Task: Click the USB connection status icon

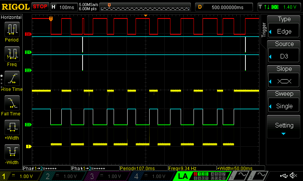Action: pos(284,176)
